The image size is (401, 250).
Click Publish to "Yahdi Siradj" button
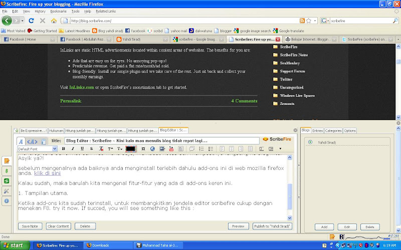[272, 226]
